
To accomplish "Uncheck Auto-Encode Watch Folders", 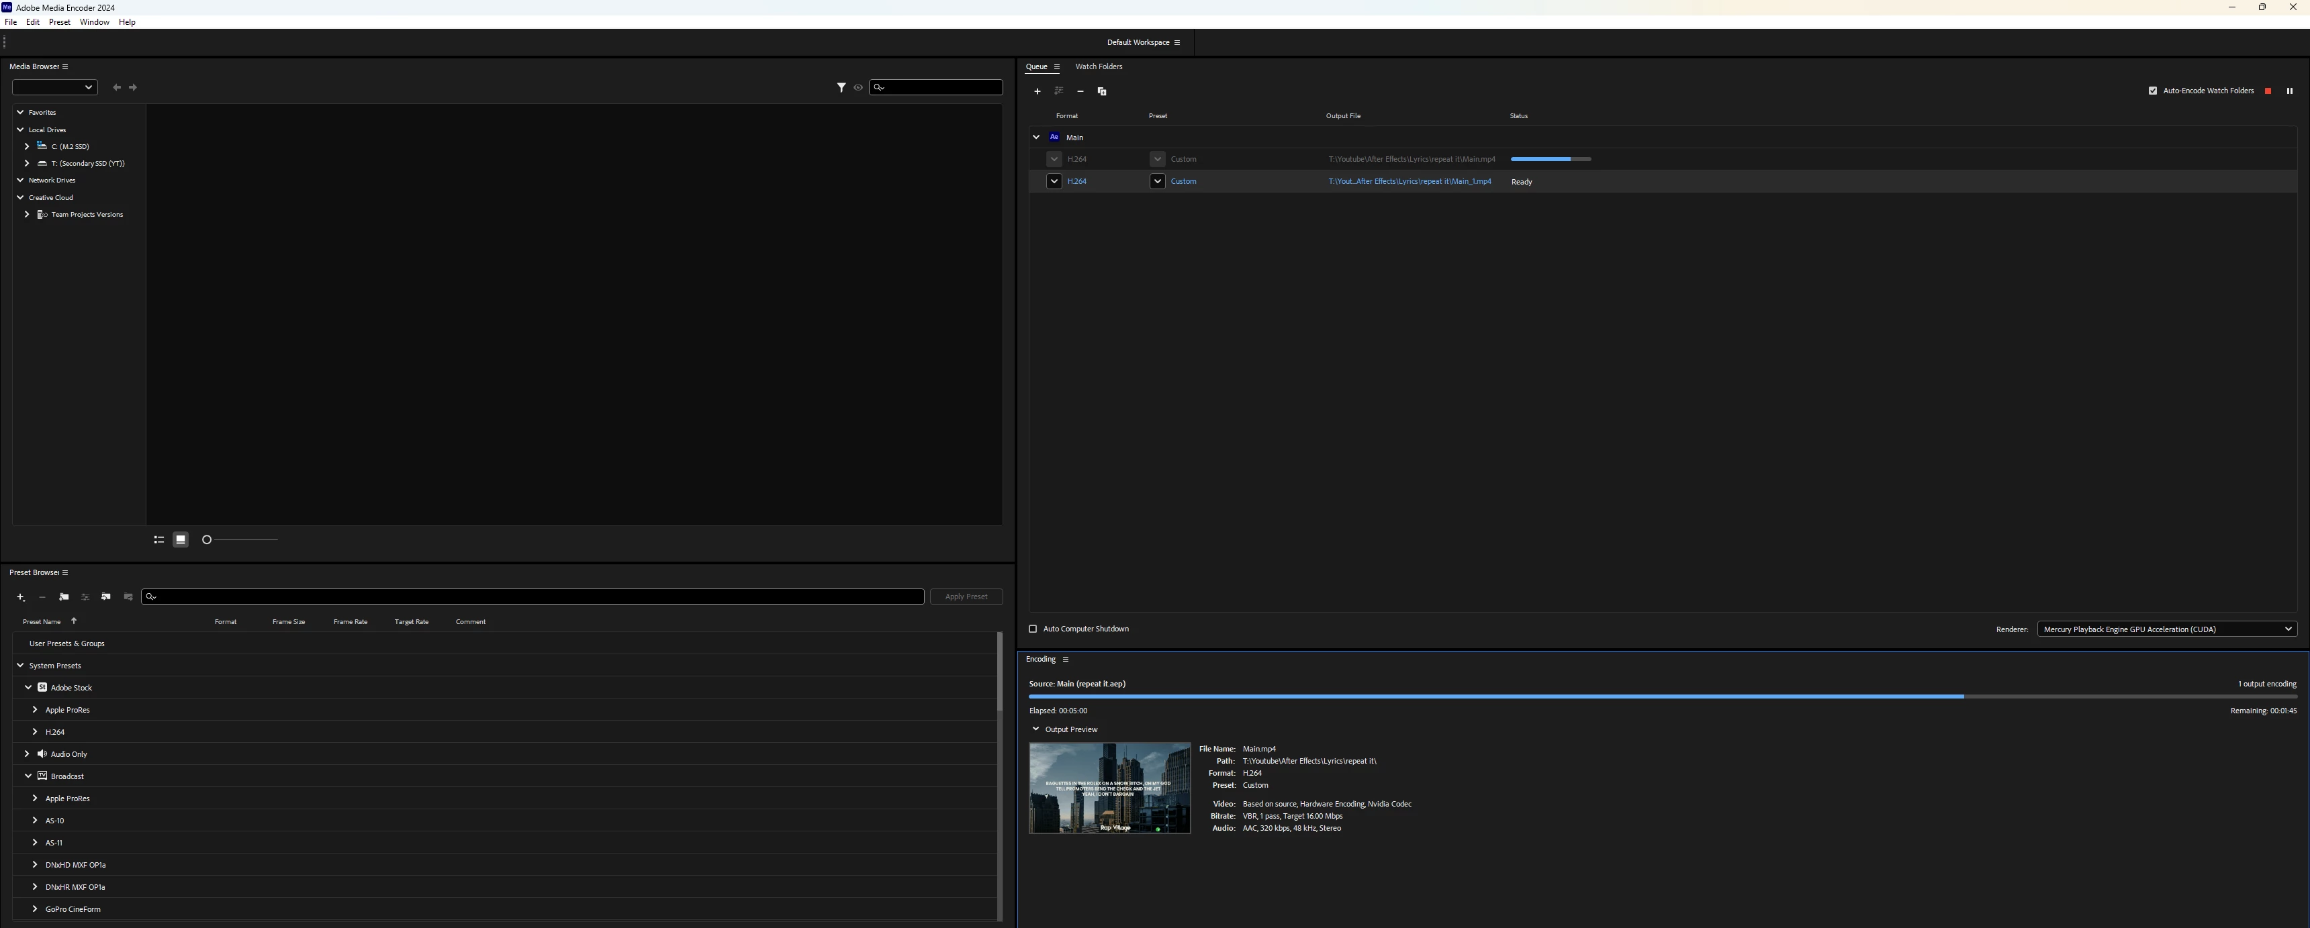I will point(2152,91).
